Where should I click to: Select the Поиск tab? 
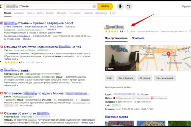point(8,13)
